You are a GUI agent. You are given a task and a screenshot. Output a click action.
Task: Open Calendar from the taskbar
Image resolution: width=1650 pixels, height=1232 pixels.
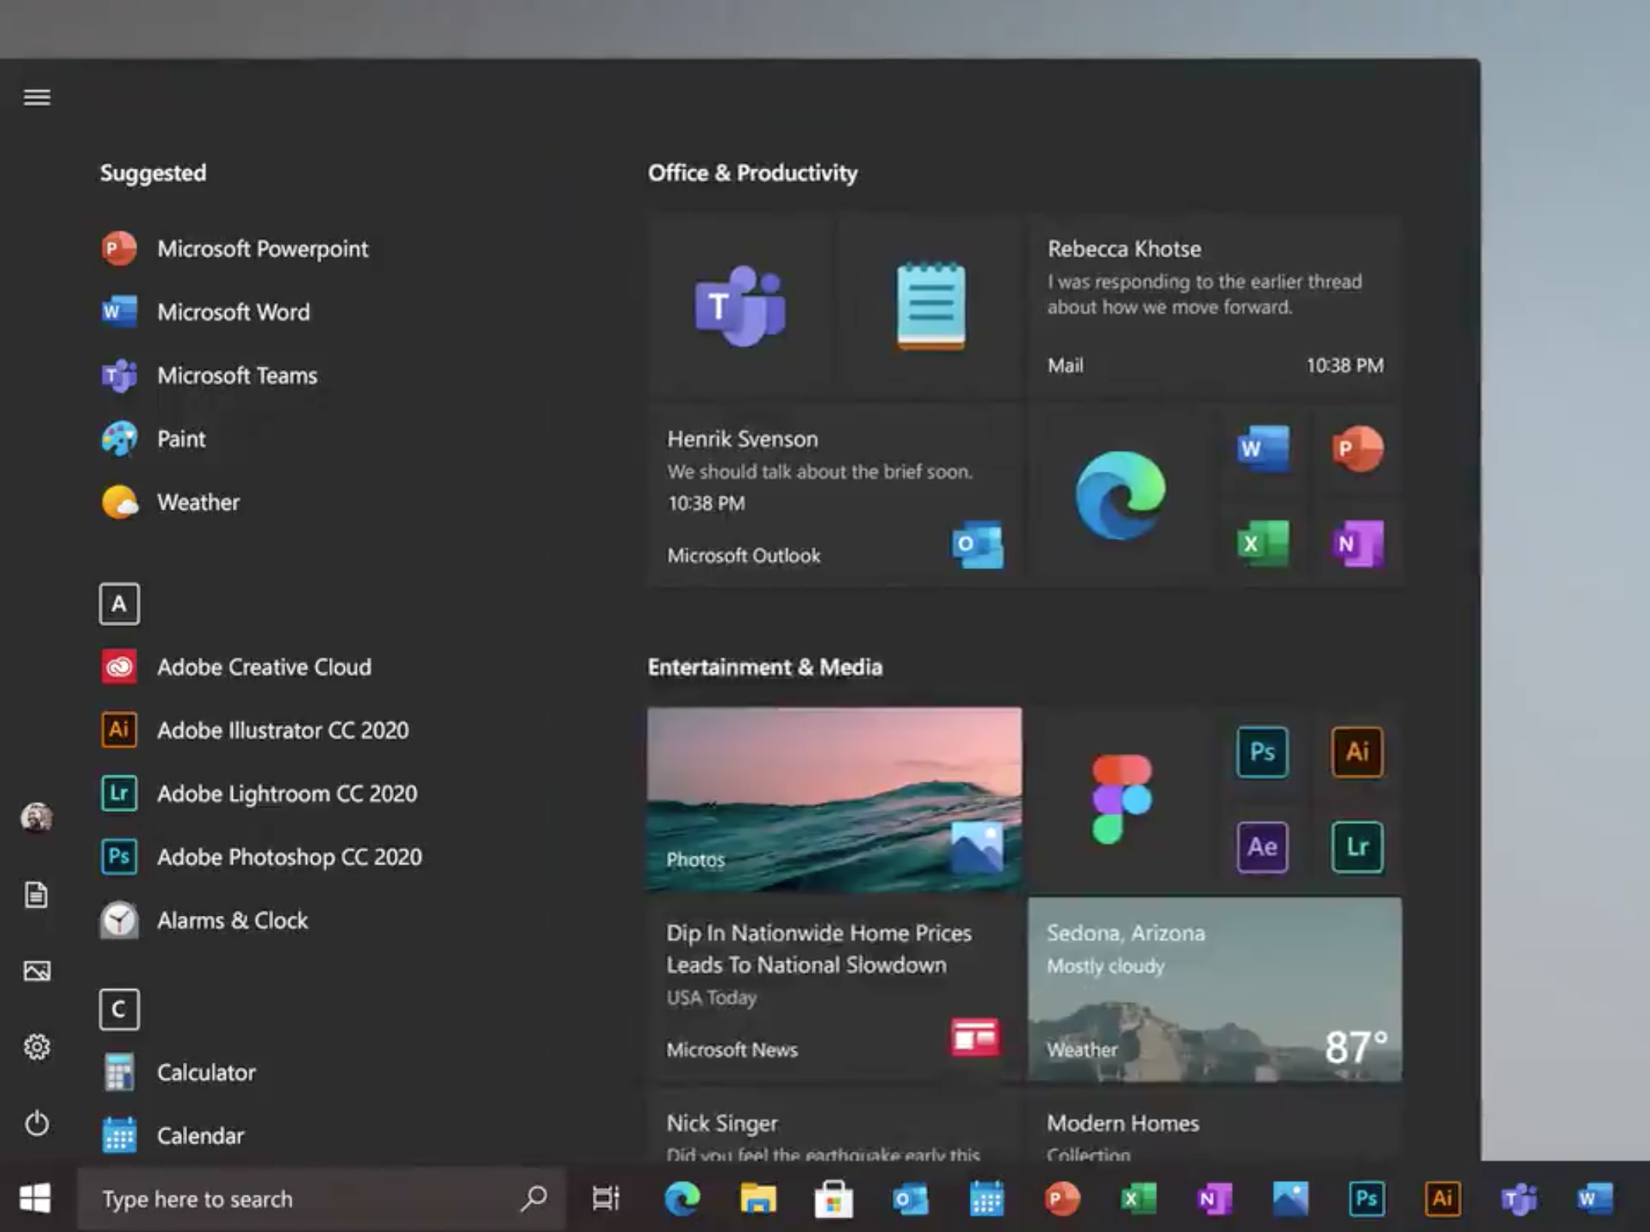tap(986, 1199)
